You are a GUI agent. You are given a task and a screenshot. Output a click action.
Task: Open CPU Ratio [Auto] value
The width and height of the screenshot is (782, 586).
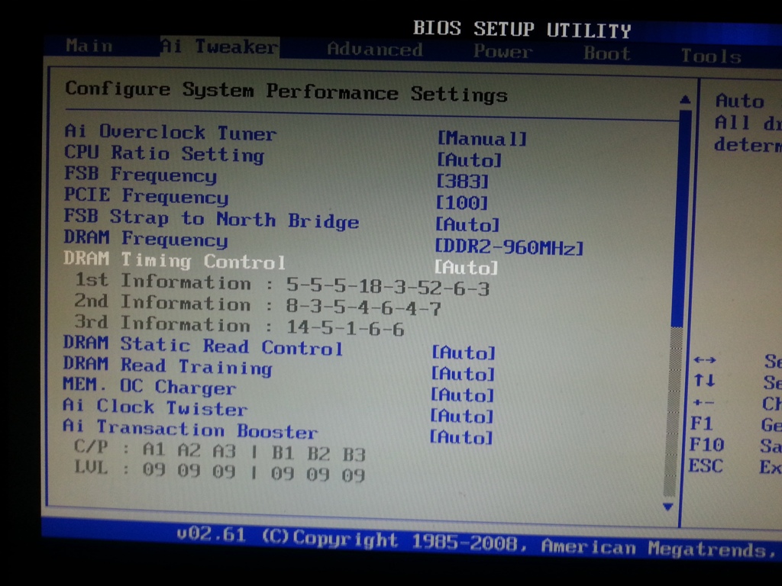coord(469,160)
